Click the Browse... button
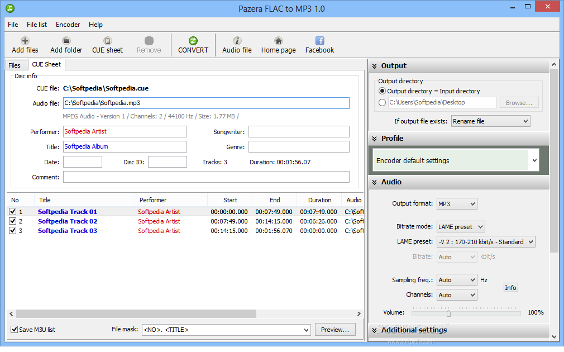 click(519, 103)
